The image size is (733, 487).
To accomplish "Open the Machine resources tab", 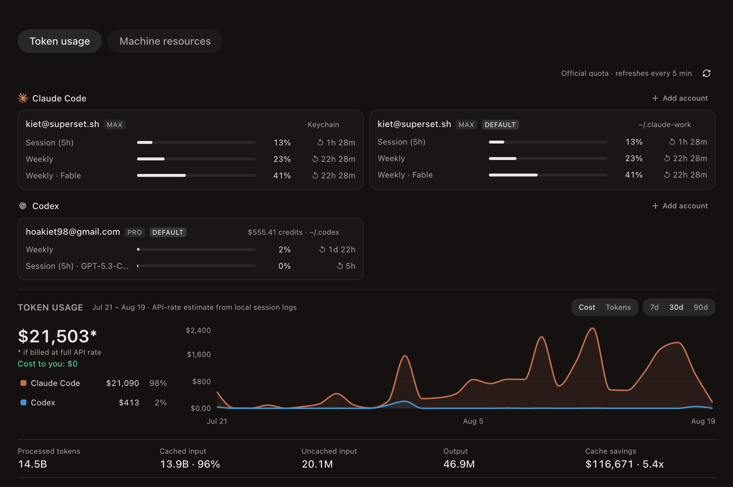I will coord(165,41).
